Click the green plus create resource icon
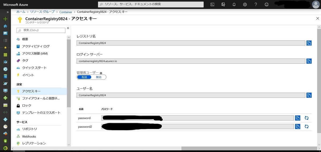This screenshot has width=321, height=152. pyautogui.click(x=5, y=19)
